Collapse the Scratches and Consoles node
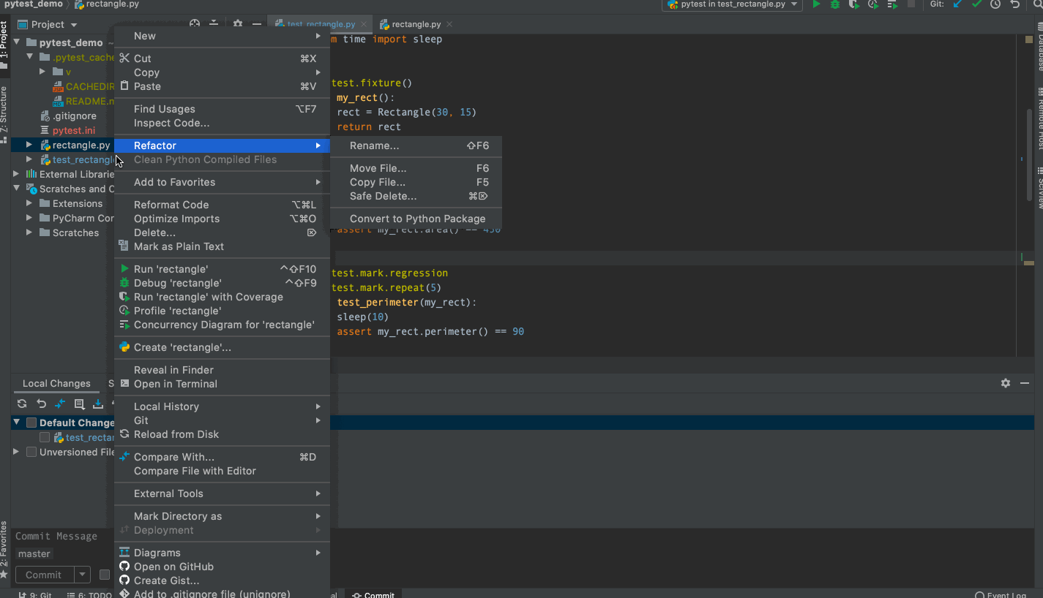Screen dimensions: 1043x598 (17, 189)
